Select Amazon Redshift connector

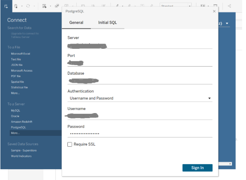click(x=22, y=122)
